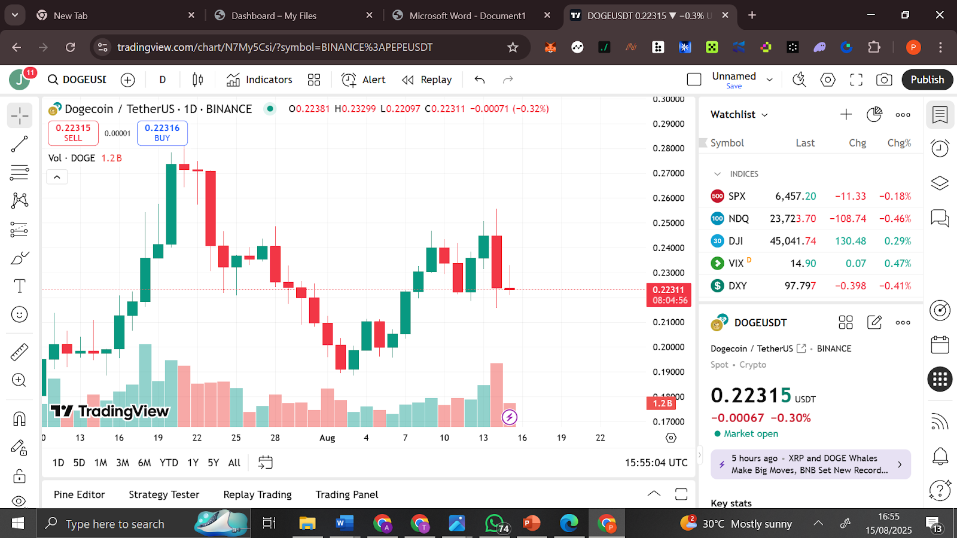The width and height of the screenshot is (957, 538).
Task: Open the Trading Panel tab
Action: tap(347, 494)
